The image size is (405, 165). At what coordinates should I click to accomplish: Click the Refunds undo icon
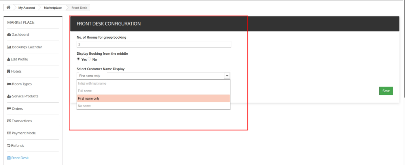tap(9, 146)
